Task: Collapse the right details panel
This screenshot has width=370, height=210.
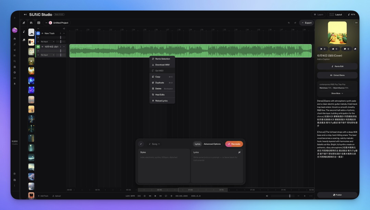Action: click(356, 23)
